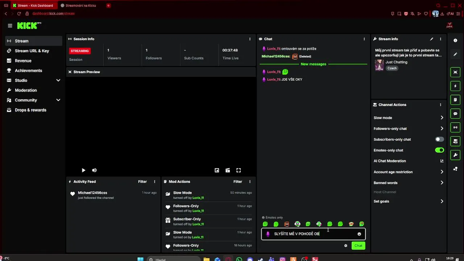Open the Mod Actions Filter
464x261 pixels.
(238, 182)
